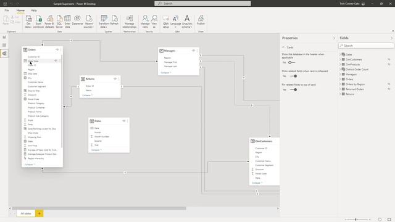Expand the Dates table in Fields
This screenshot has height=222, width=395.
pos(340,55)
